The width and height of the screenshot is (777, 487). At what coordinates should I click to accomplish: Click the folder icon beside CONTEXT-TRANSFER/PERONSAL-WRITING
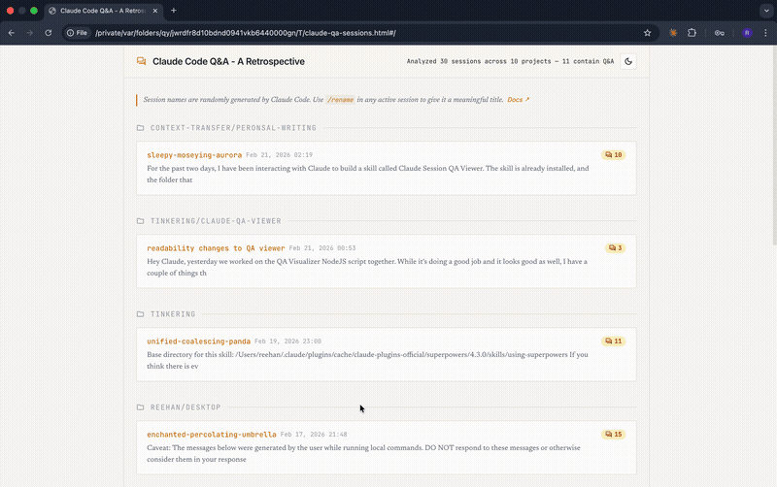click(x=141, y=128)
